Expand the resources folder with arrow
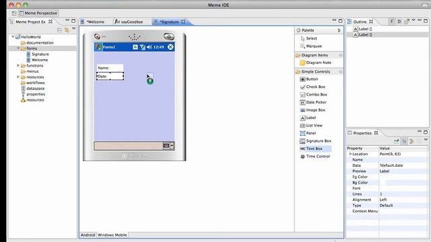The width and height of the screenshot is (431, 242). tap(18, 77)
